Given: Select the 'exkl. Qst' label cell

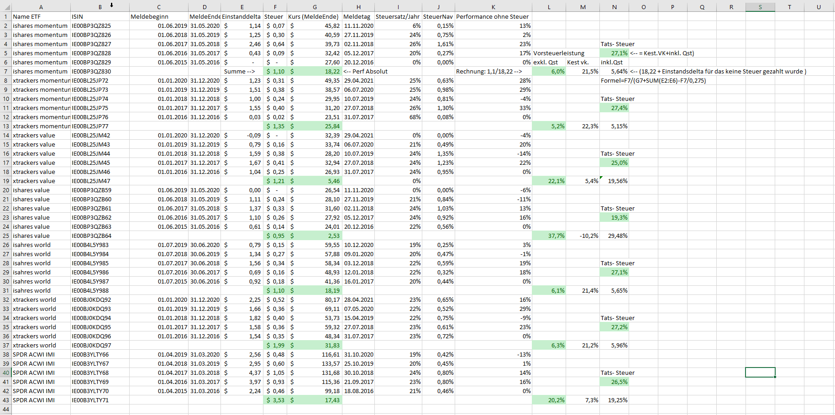Looking at the screenshot, I should coord(549,62).
